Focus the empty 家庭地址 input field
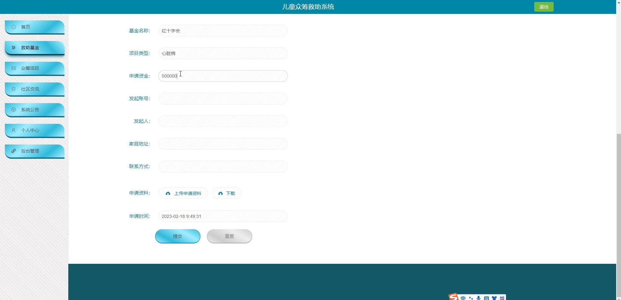This screenshot has height=300, width=621. click(x=223, y=144)
